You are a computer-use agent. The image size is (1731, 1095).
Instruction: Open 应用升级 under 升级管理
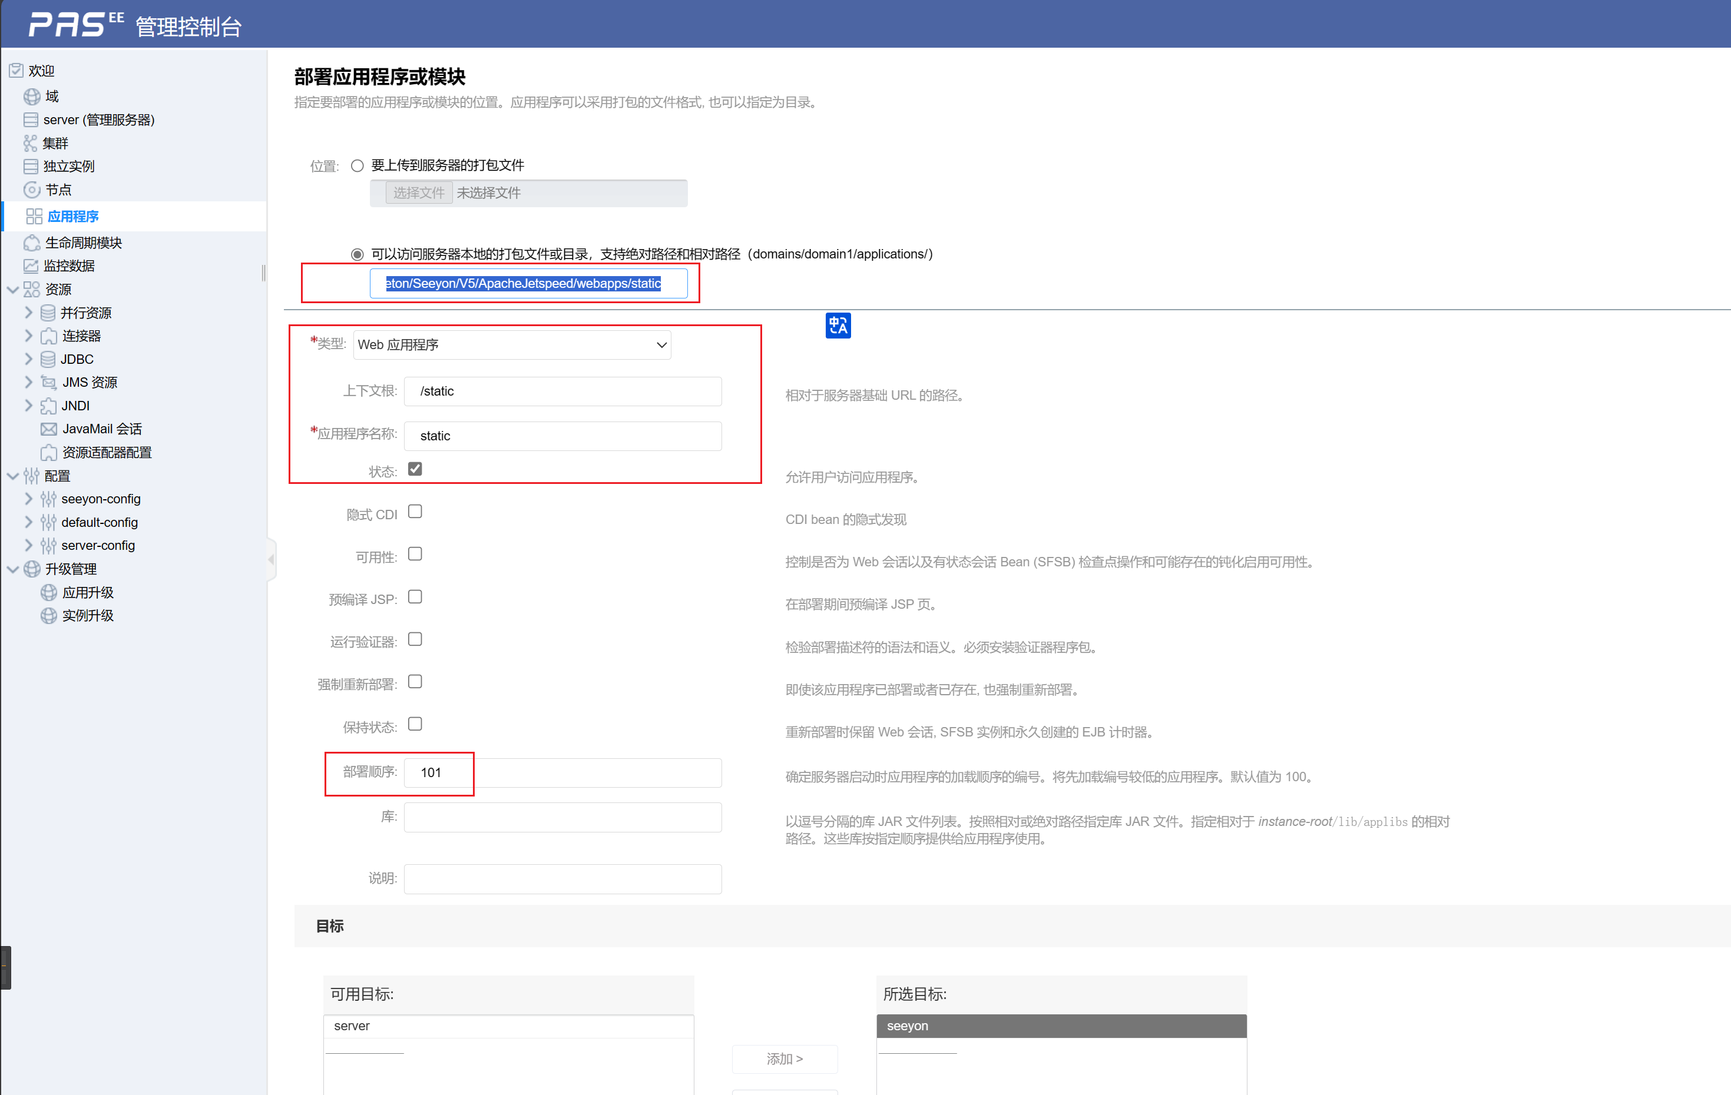click(x=88, y=593)
